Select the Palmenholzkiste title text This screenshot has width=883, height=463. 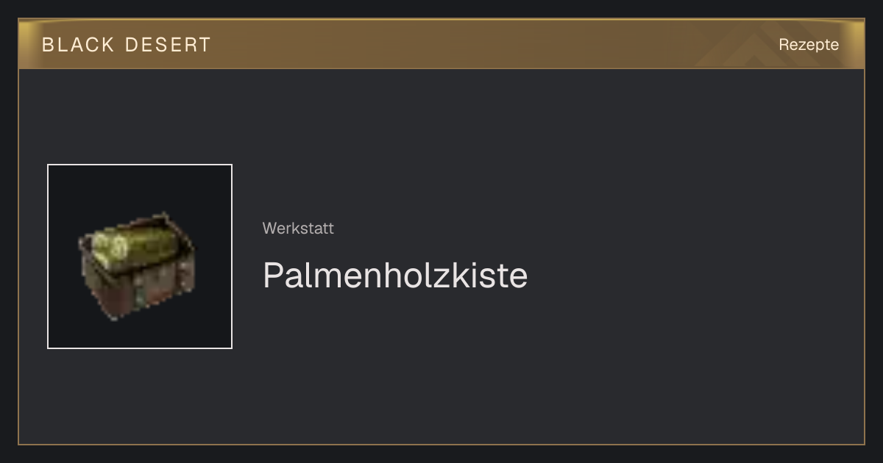(x=395, y=276)
